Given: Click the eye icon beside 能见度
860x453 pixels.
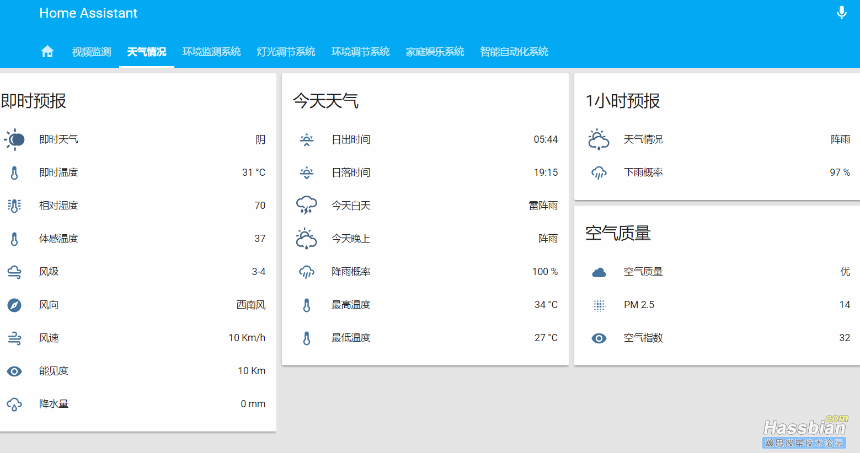Looking at the screenshot, I should (x=14, y=371).
